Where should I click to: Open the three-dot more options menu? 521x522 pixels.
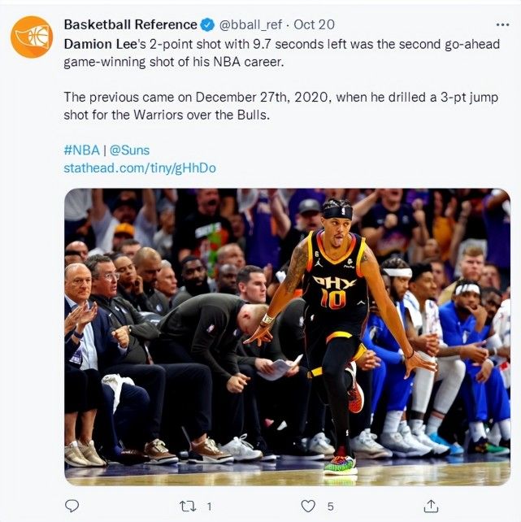click(x=502, y=24)
